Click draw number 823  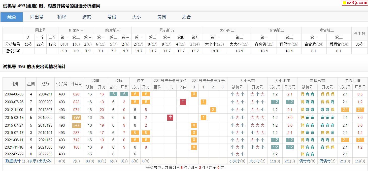(76, 102)
